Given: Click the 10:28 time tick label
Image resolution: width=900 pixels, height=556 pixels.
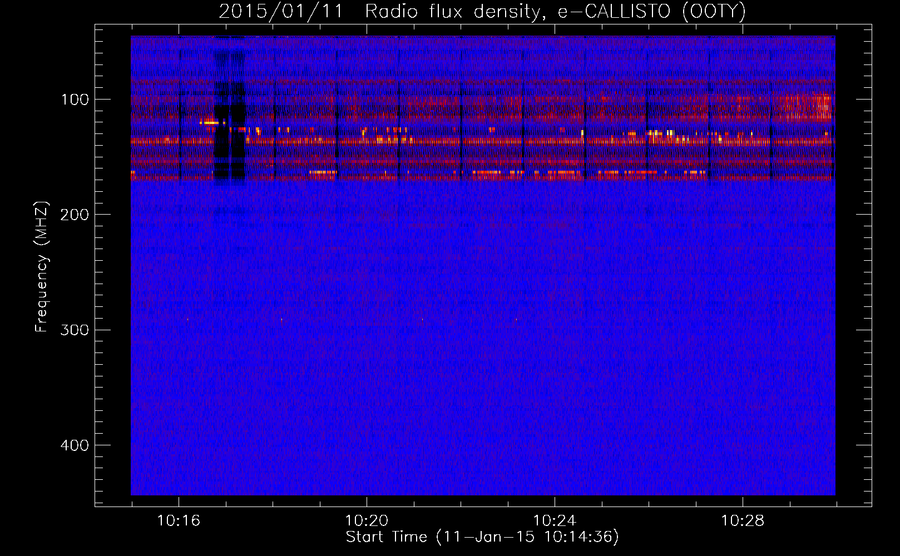Looking at the screenshot, I should click(743, 520).
